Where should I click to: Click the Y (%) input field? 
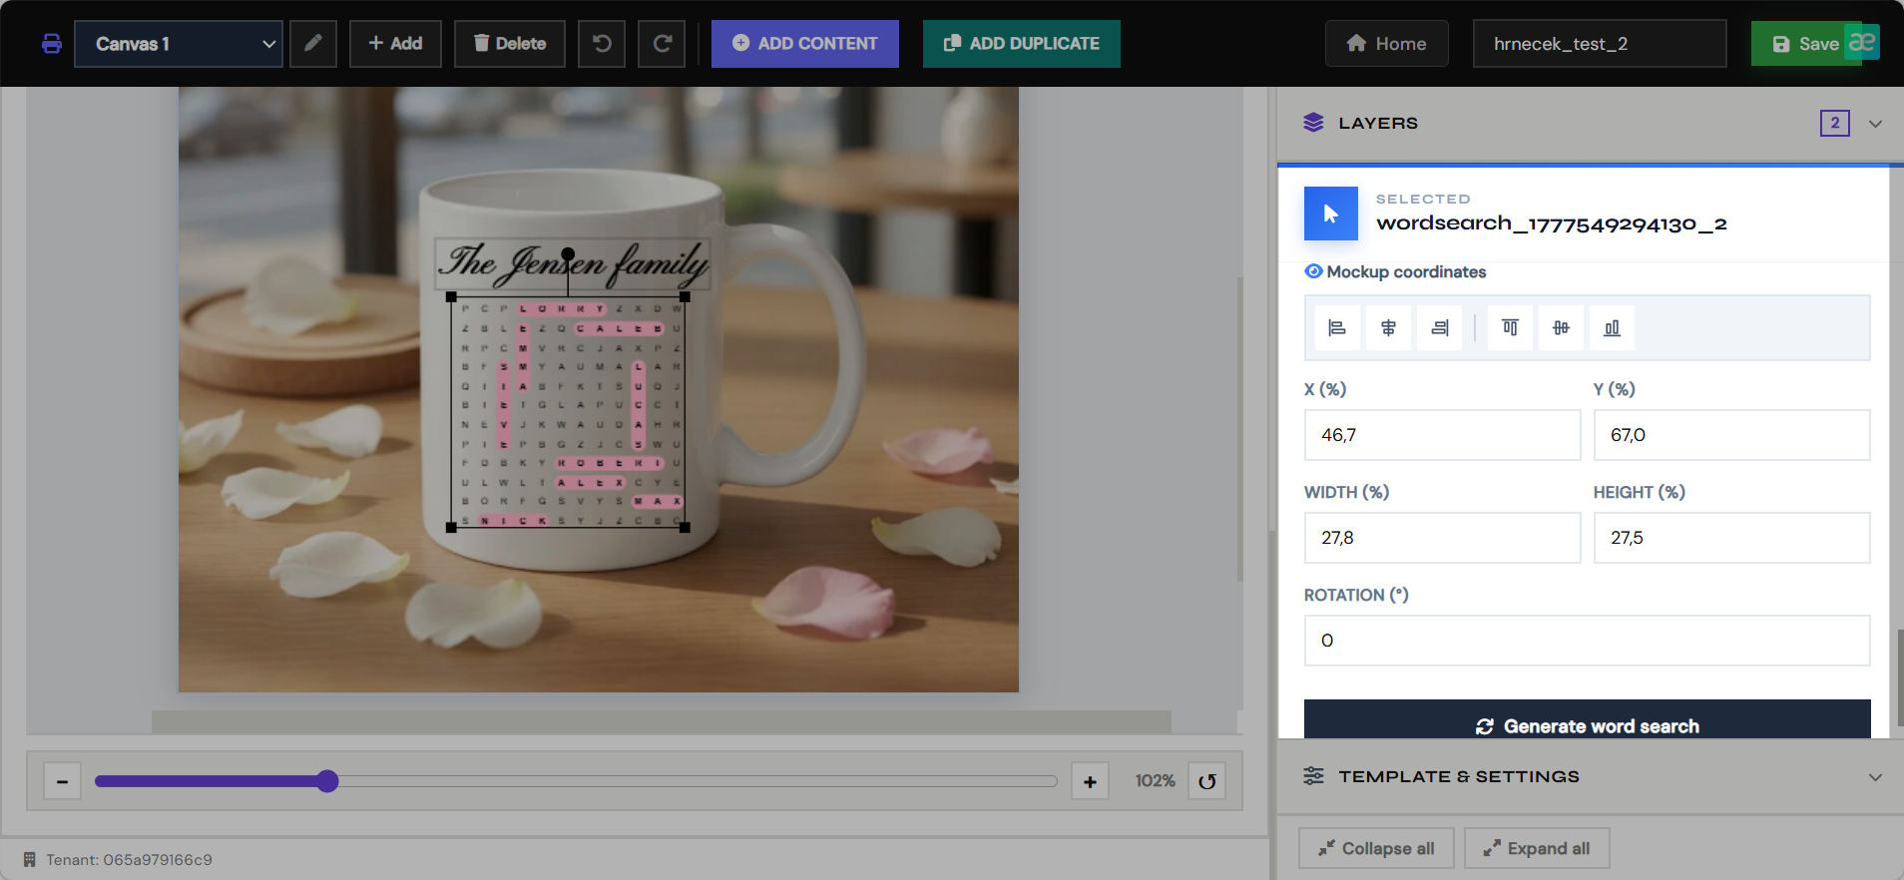point(1731,435)
